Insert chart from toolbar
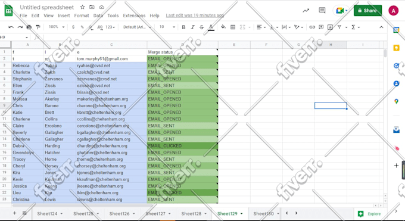 point(330,27)
